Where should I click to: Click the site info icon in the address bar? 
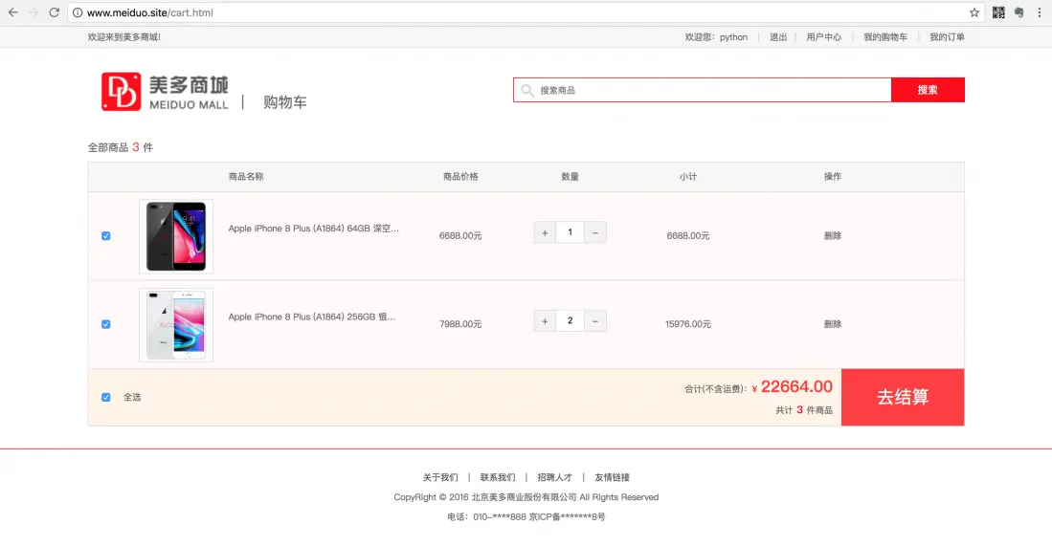tap(78, 12)
